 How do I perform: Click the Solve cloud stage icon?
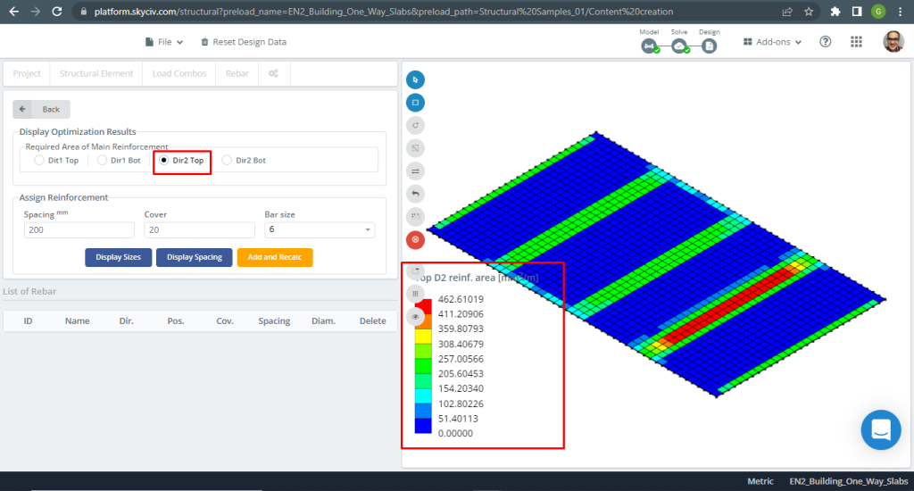click(679, 46)
